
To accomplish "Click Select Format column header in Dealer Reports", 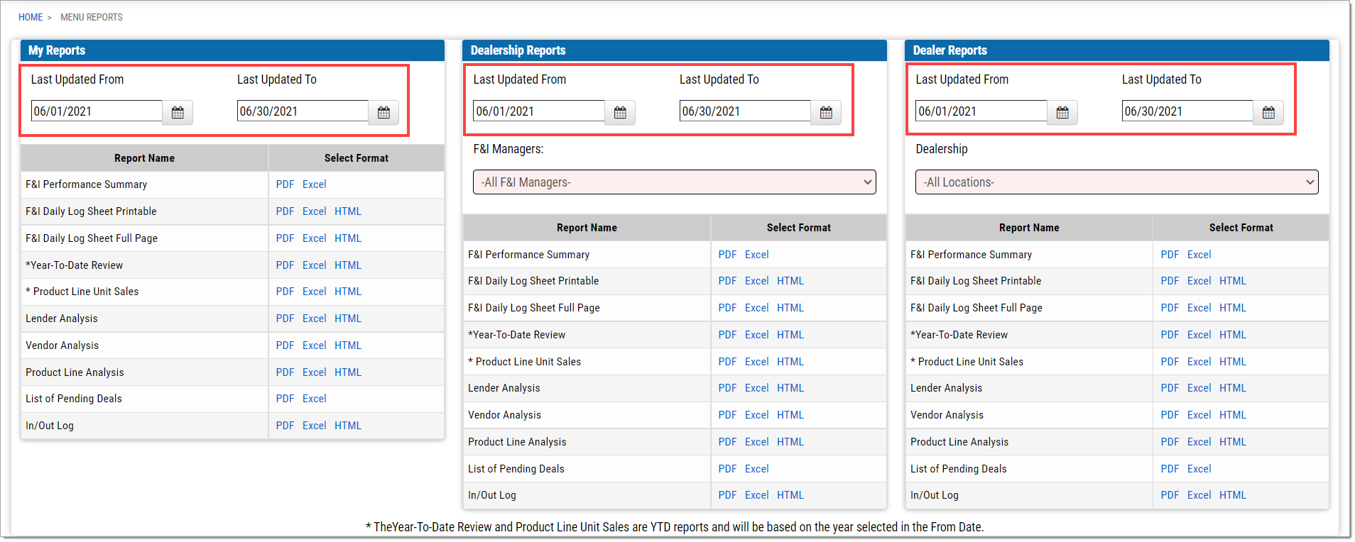I will click(x=1241, y=228).
